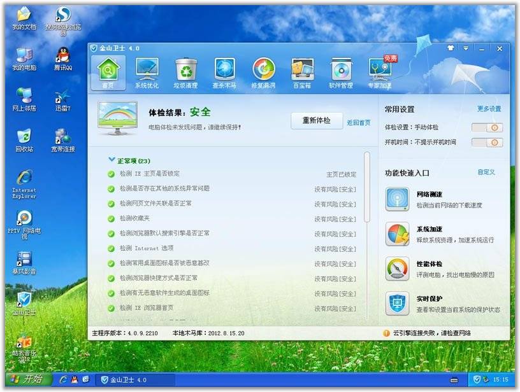Open 网上邻居 desktop icon
Screen dimensions: 520x392
tap(24, 100)
